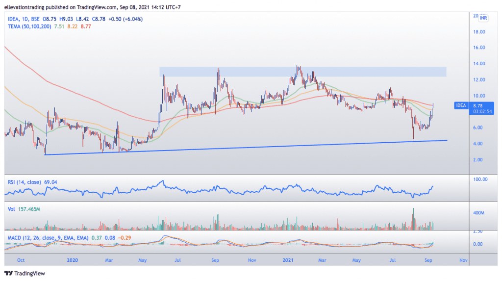Screen dimensions: 502x281
Task: Click the INR currency badge
Action: pyautogui.click(x=483, y=18)
